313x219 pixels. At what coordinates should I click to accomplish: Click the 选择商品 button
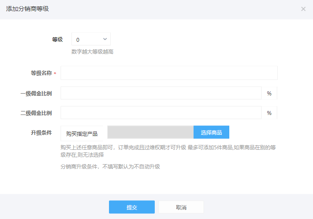pyautogui.click(x=211, y=132)
